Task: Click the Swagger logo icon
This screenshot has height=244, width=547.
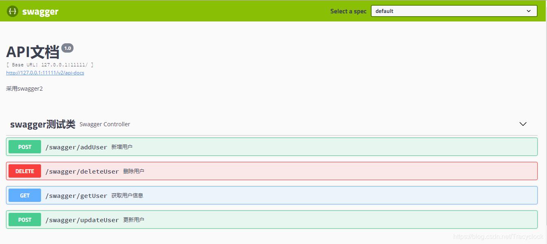Action: (13, 11)
